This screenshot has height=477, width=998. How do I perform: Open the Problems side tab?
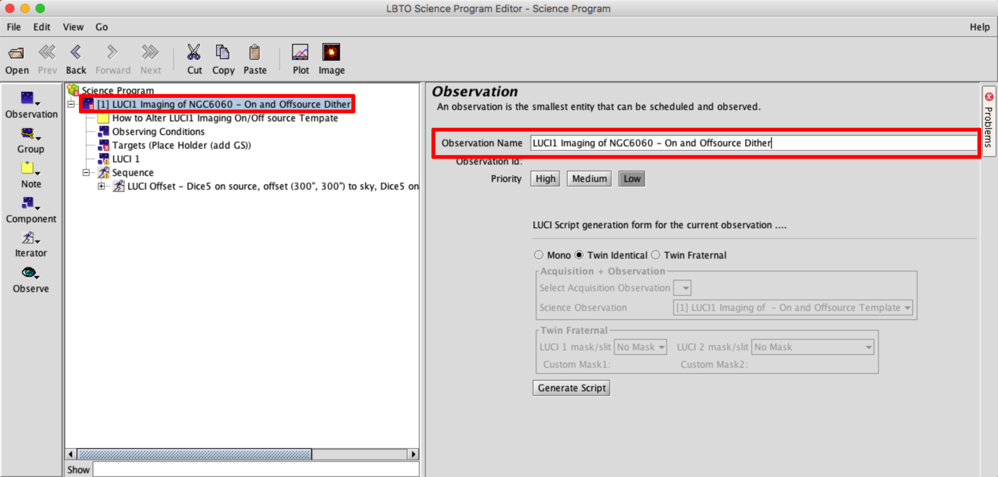coord(989,122)
